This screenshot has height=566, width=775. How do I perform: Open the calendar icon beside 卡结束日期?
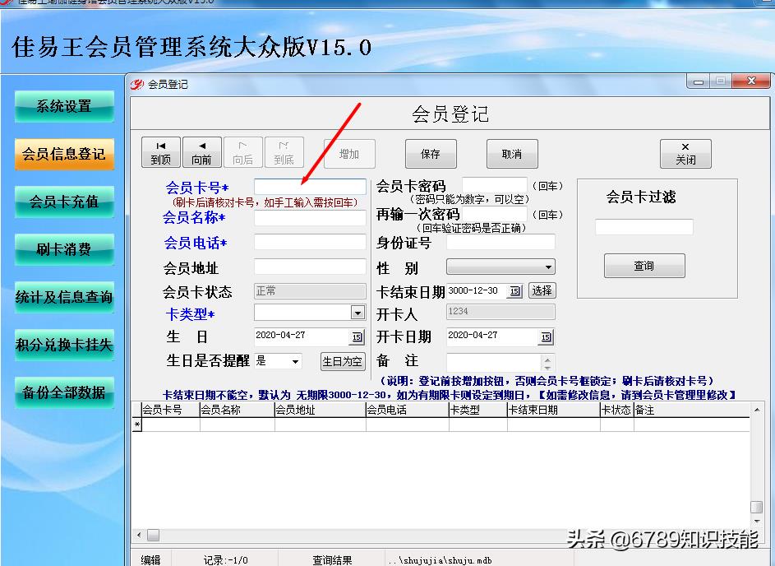515,291
